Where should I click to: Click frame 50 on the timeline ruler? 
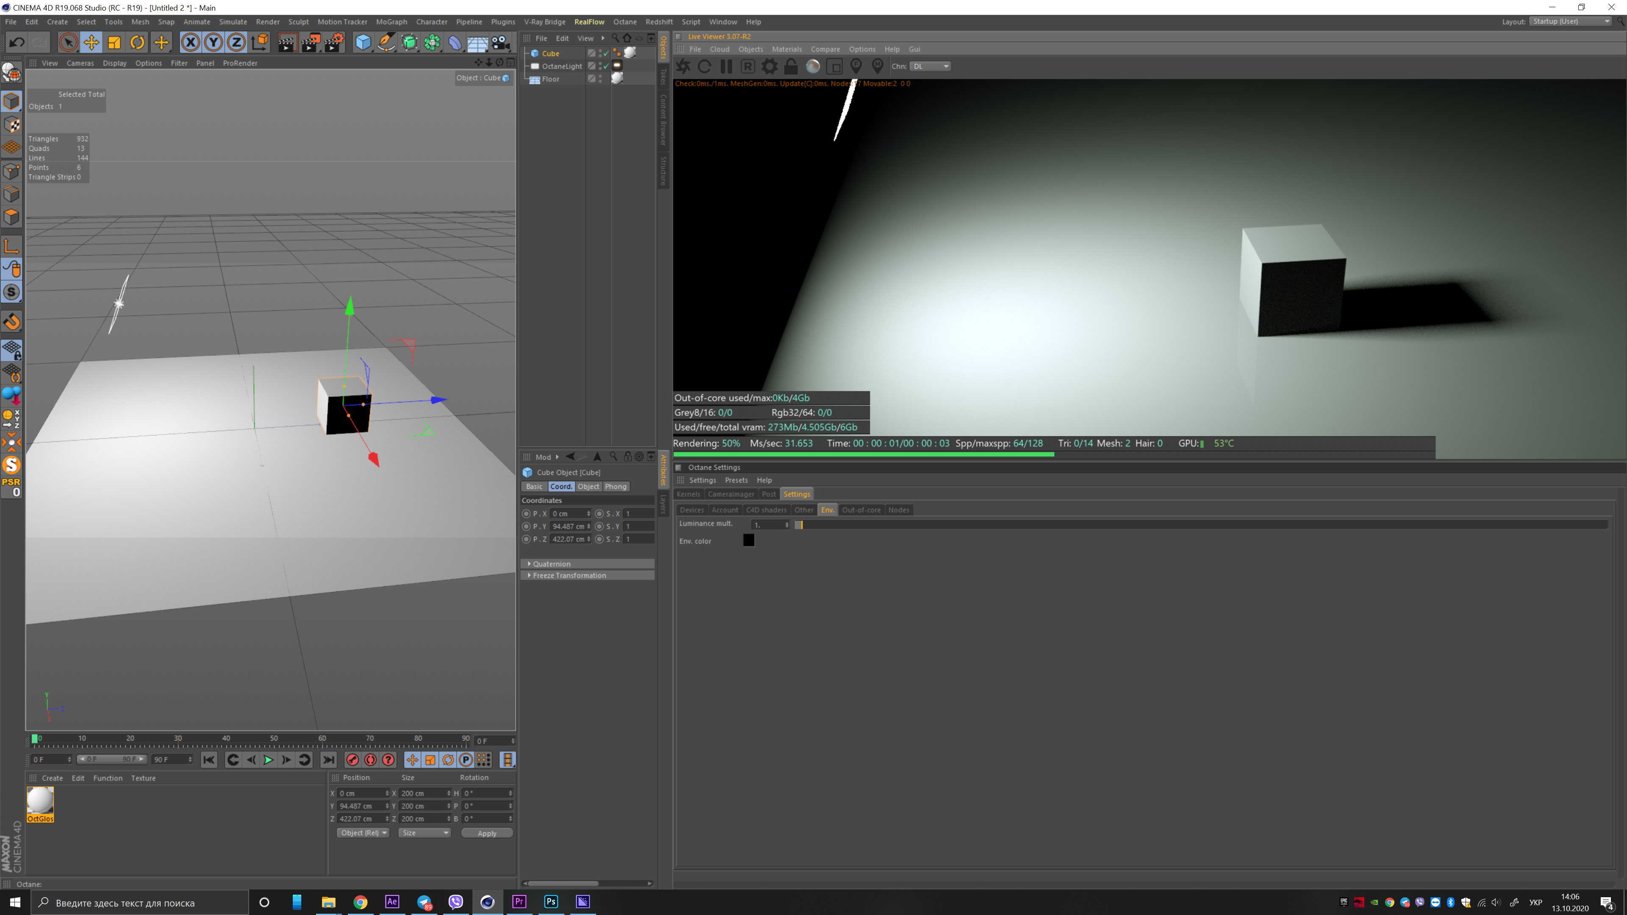(274, 738)
